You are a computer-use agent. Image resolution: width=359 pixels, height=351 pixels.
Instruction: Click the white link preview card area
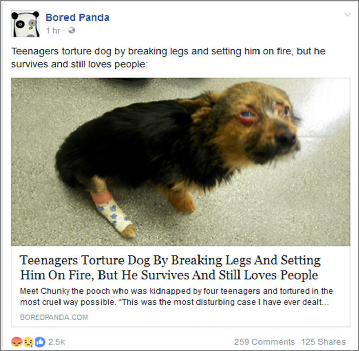pyautogui.click(x=181, y=286)
